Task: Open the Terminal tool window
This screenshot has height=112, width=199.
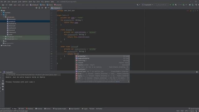Action: [39, 109]
